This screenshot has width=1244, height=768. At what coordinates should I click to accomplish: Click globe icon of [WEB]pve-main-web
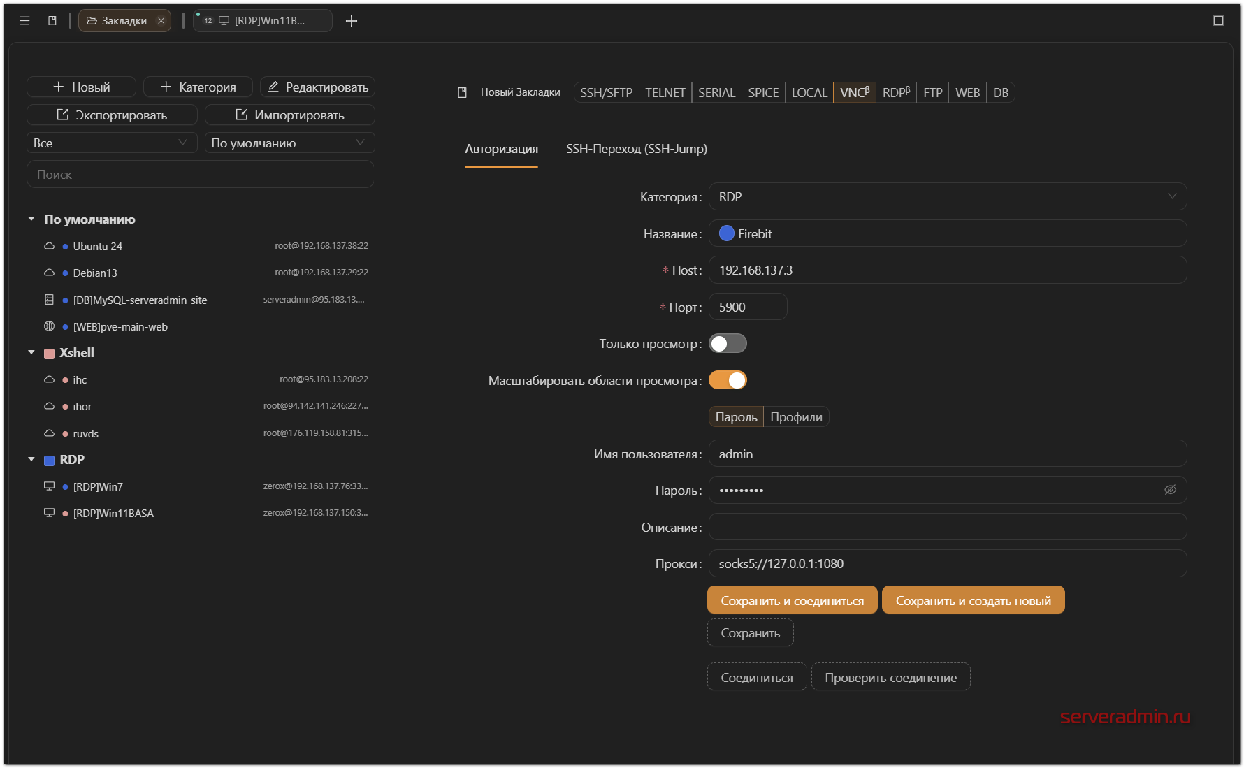tap(49, 326)
